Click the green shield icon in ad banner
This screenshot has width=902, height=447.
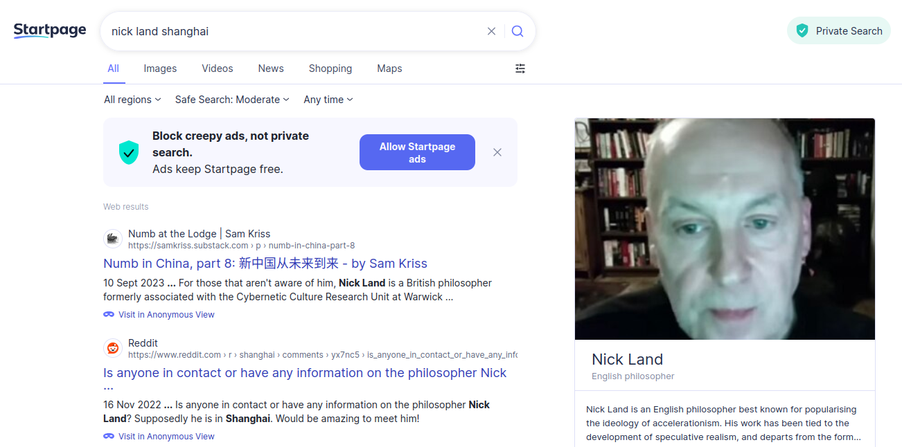129,152
